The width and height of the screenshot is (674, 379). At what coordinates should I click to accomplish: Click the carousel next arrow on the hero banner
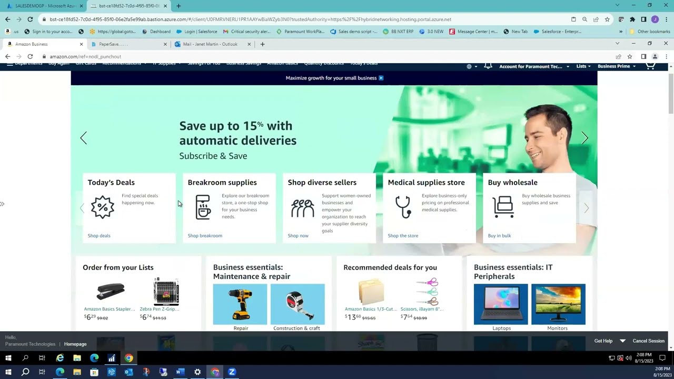coord(584,138)
